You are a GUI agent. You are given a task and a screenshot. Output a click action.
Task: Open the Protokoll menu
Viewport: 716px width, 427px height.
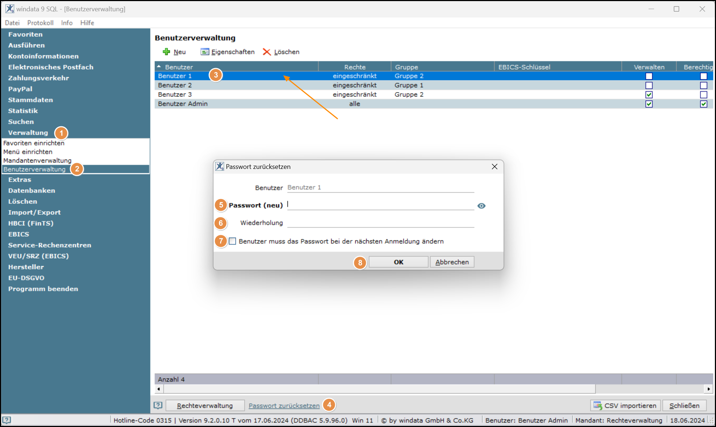tap(40, 23)
